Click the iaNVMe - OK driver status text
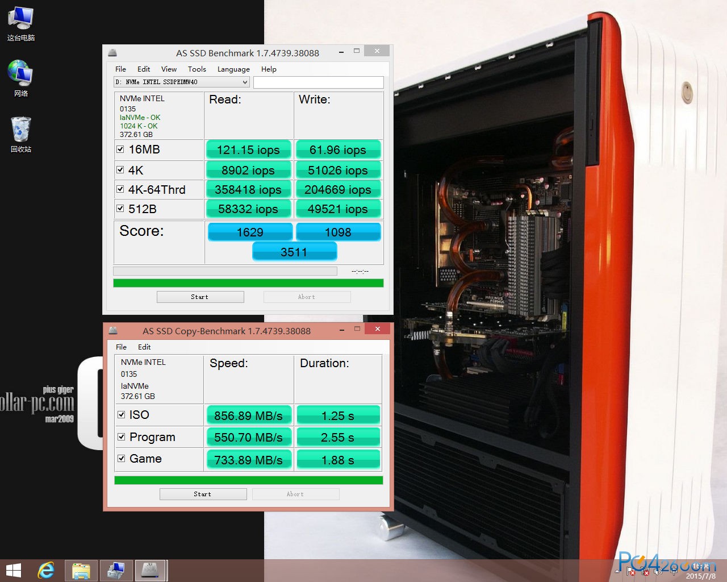 140,118
